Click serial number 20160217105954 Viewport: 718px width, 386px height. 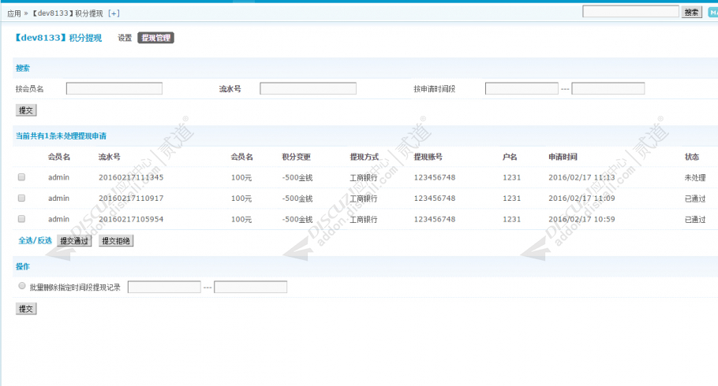click(131, 220)
